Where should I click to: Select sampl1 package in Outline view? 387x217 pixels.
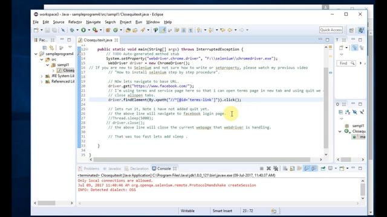[x=355, y=126]
